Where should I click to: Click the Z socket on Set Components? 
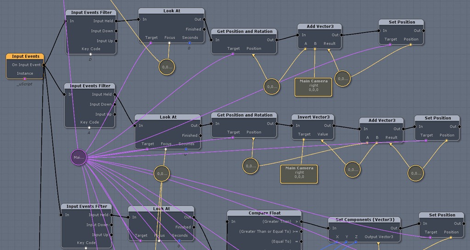356,242
